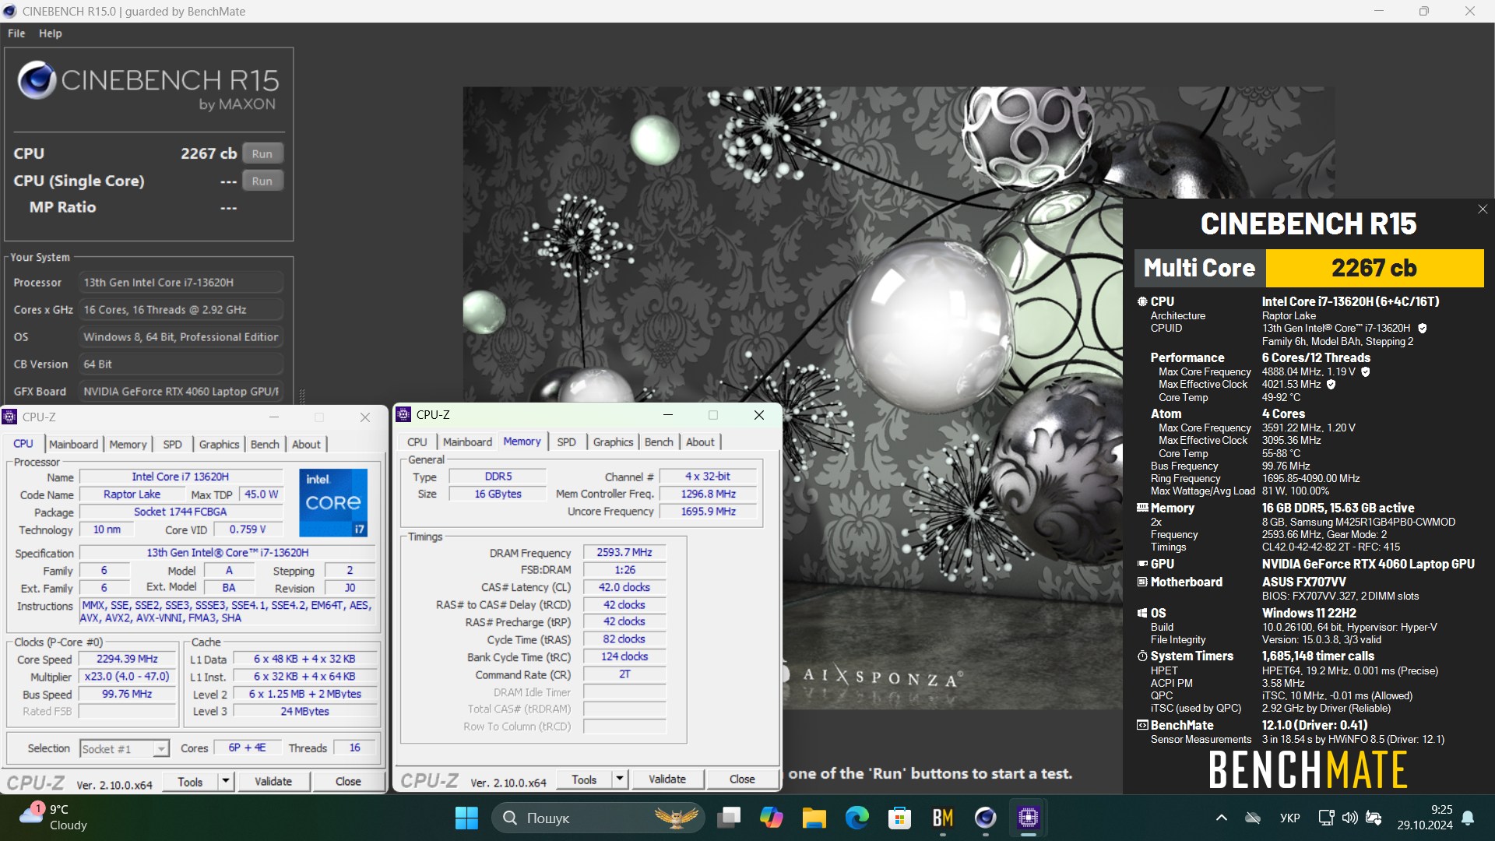Open display/cast tray icon
The image size is (1495, 841).
1326,818
